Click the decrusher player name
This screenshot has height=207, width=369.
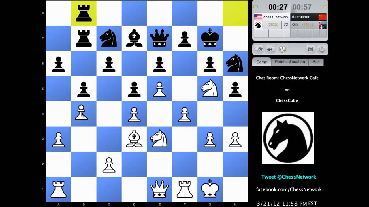tap(301, 17)
